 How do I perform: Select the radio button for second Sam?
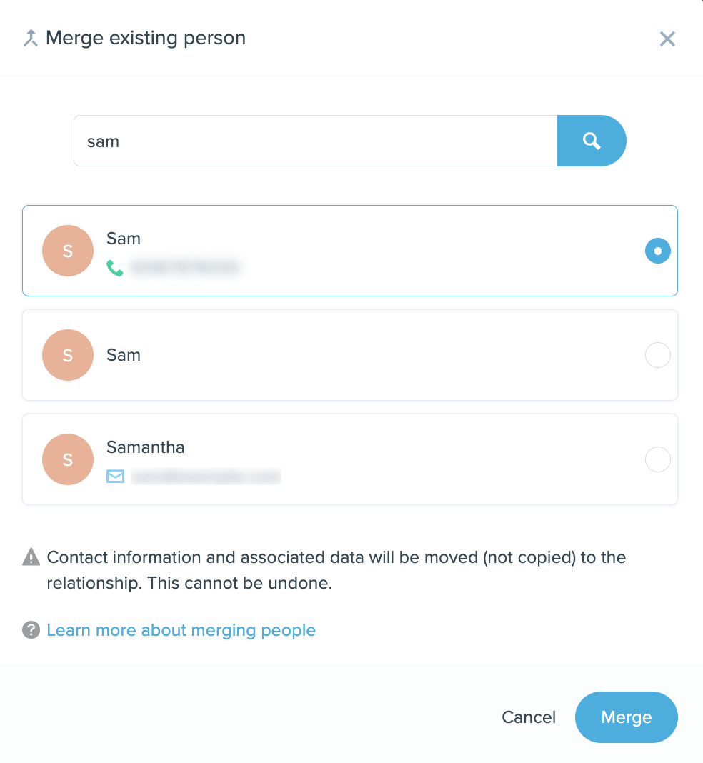point(657,355)
